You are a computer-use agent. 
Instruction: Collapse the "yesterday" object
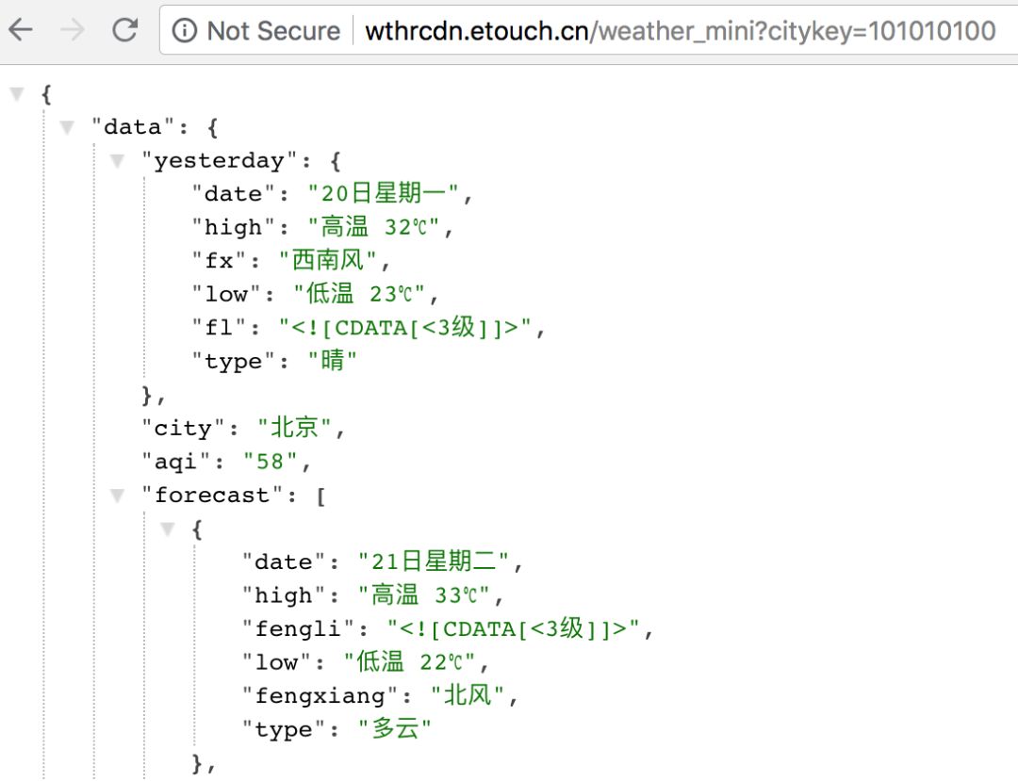[x=117, y=160]
